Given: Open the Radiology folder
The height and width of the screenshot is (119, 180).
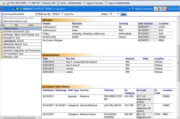Looking at the screenshot, I should [x=21, y=57].
